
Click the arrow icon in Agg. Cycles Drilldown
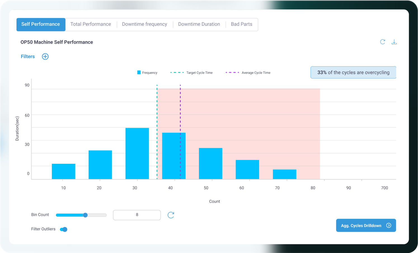389,225
